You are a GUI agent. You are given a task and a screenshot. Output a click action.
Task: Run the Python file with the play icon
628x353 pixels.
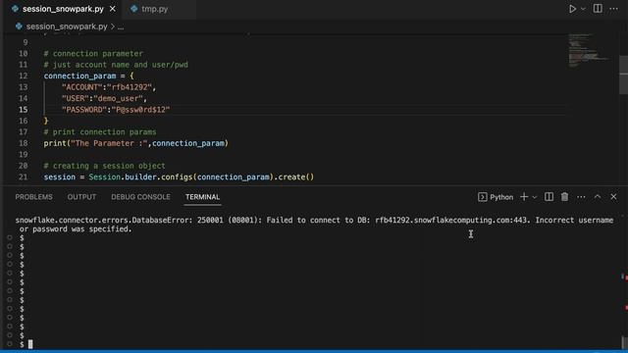tap(572, 9)
